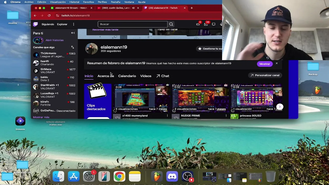329x185 pixels.
Task: Open the Favoritos menu
Action: 88,2
